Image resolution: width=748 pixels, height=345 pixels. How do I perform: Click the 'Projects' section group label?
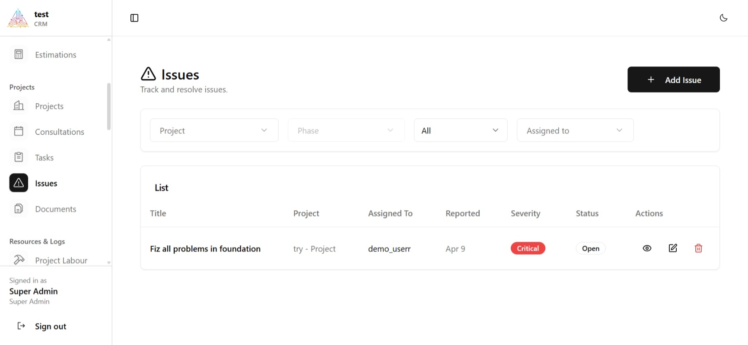(22, 87)
